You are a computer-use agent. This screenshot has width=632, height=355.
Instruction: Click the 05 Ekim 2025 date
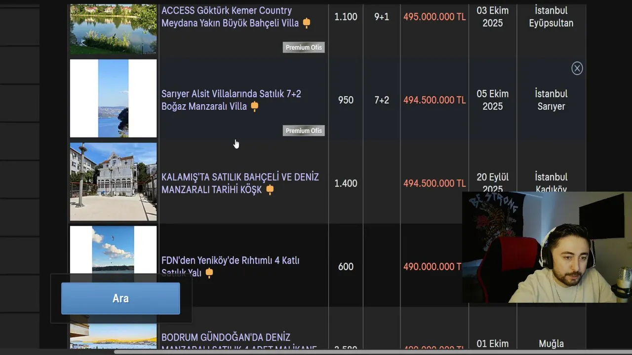[493, 100]
